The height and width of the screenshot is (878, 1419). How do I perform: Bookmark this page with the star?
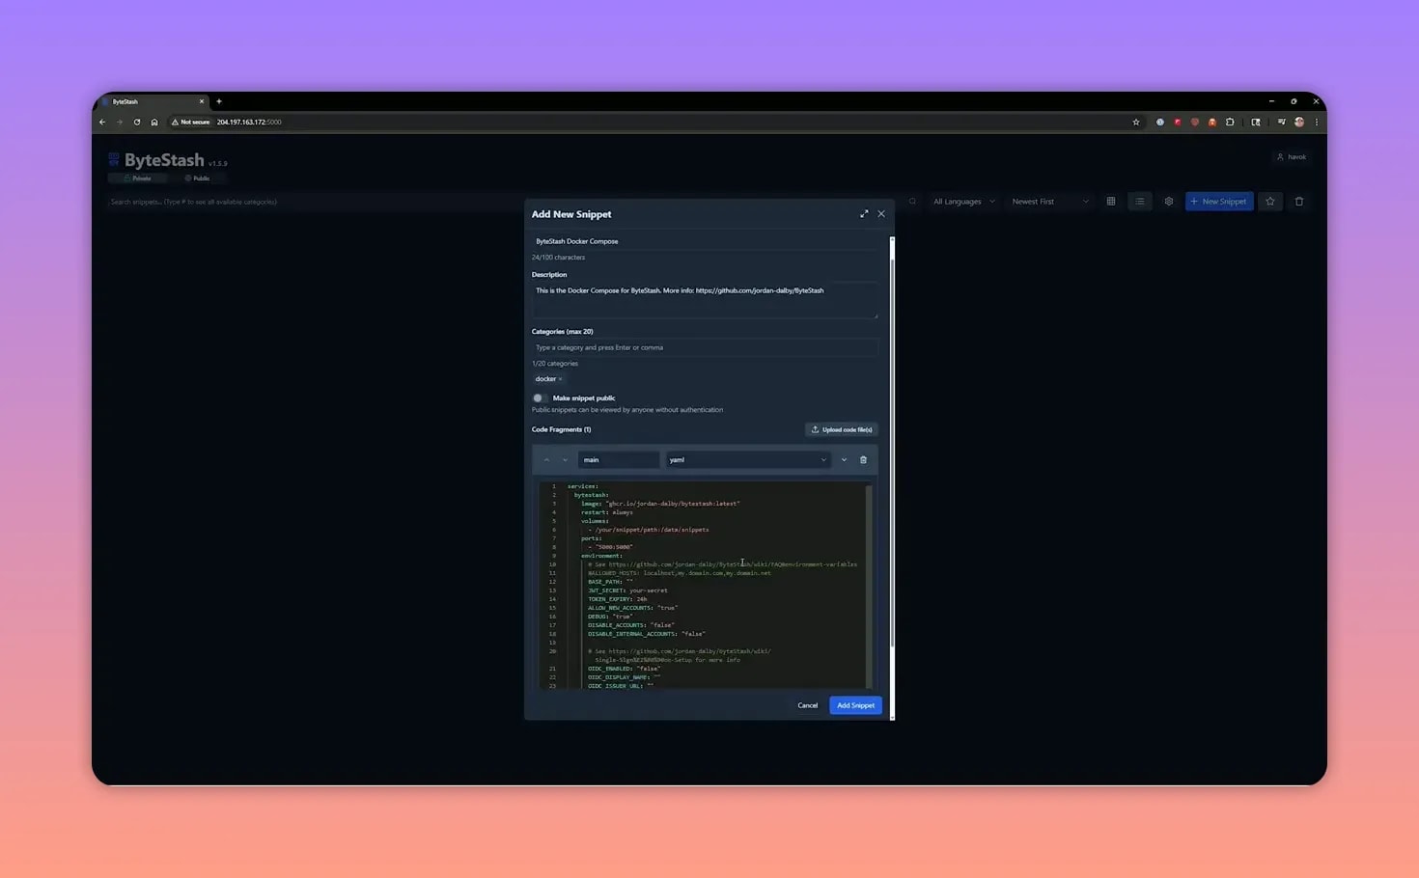click(x=1136, y=123)
